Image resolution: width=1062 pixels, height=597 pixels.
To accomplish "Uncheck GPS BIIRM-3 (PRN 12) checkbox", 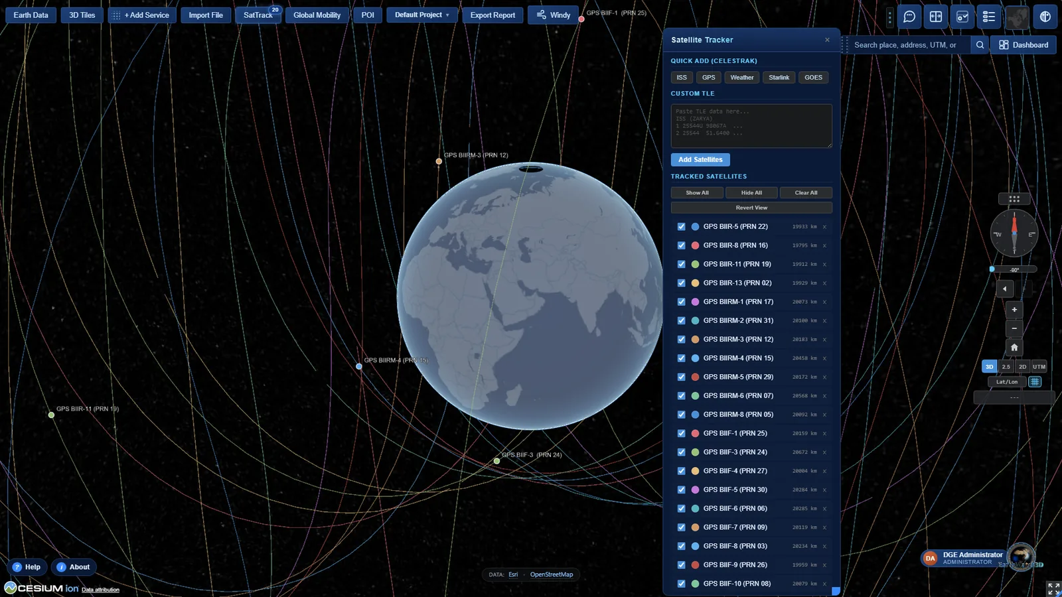I will pos(681,340).
